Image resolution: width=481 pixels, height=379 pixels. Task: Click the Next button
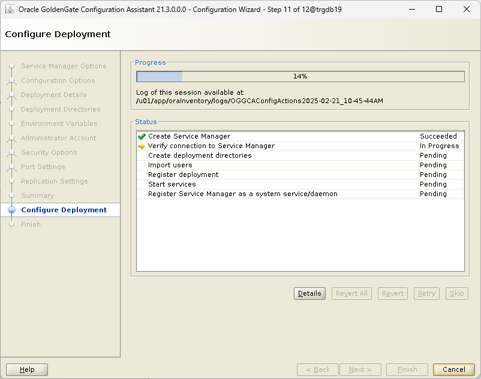coord(360,369)
